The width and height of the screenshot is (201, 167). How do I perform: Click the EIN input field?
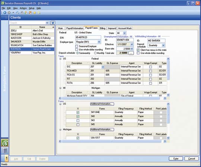88,37
